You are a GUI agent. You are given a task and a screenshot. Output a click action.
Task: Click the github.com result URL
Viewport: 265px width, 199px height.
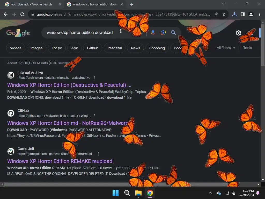[54, 116]
